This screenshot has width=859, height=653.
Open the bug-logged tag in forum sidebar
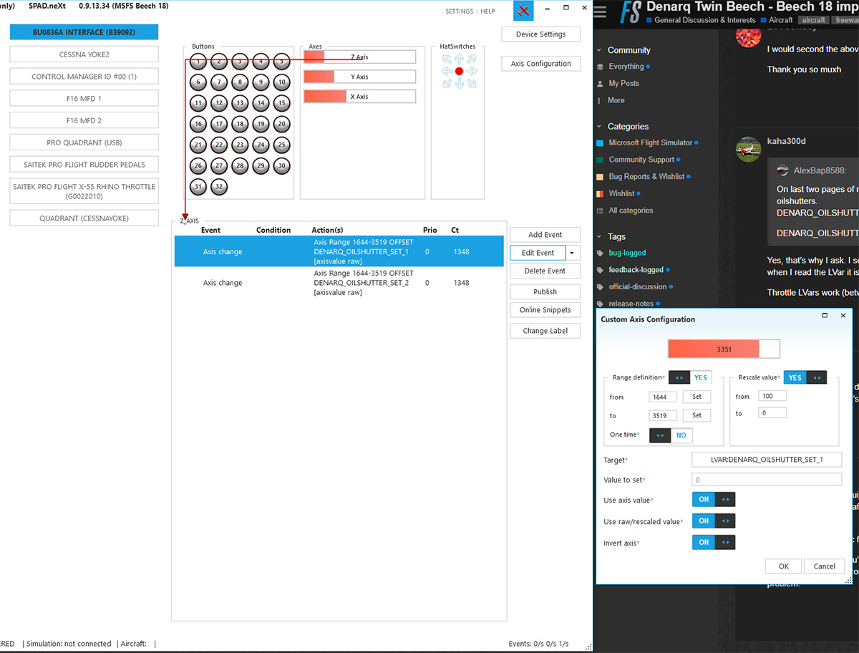point(627,253)
